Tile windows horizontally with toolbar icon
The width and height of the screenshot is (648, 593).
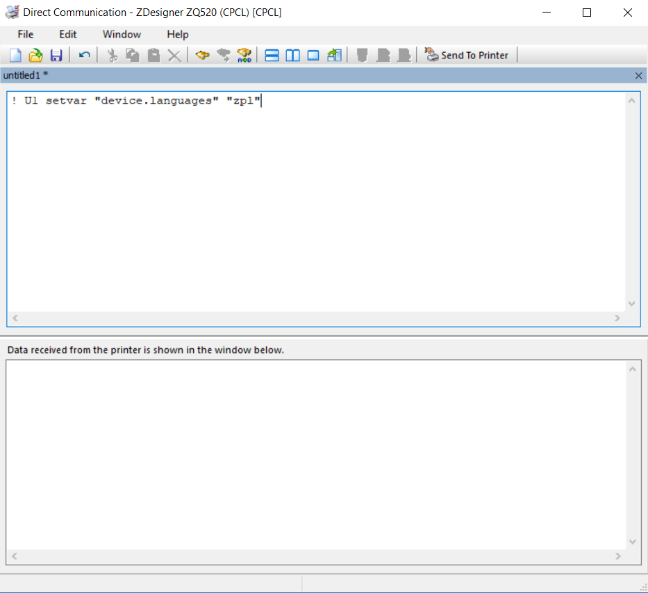(x=272, y=55)
